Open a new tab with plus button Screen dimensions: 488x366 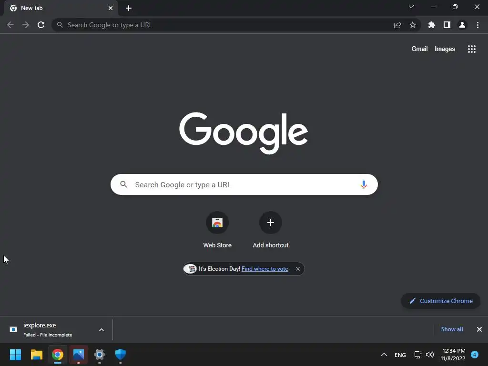(129, 8)
